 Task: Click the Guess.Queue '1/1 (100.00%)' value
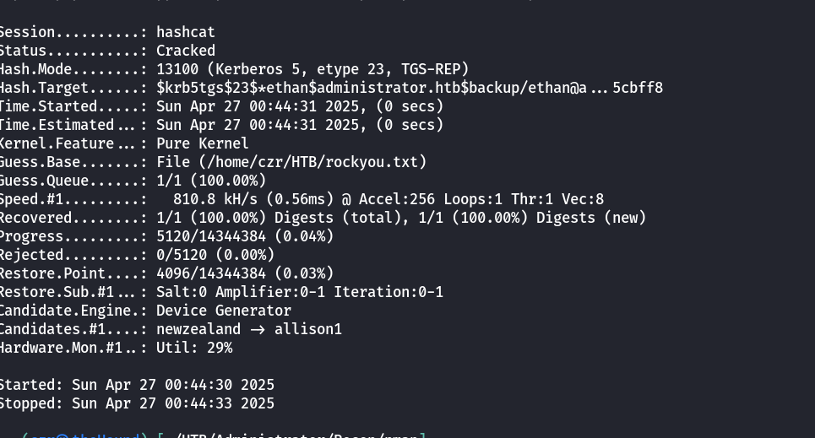pyautogui.click(x=211, y=181)
